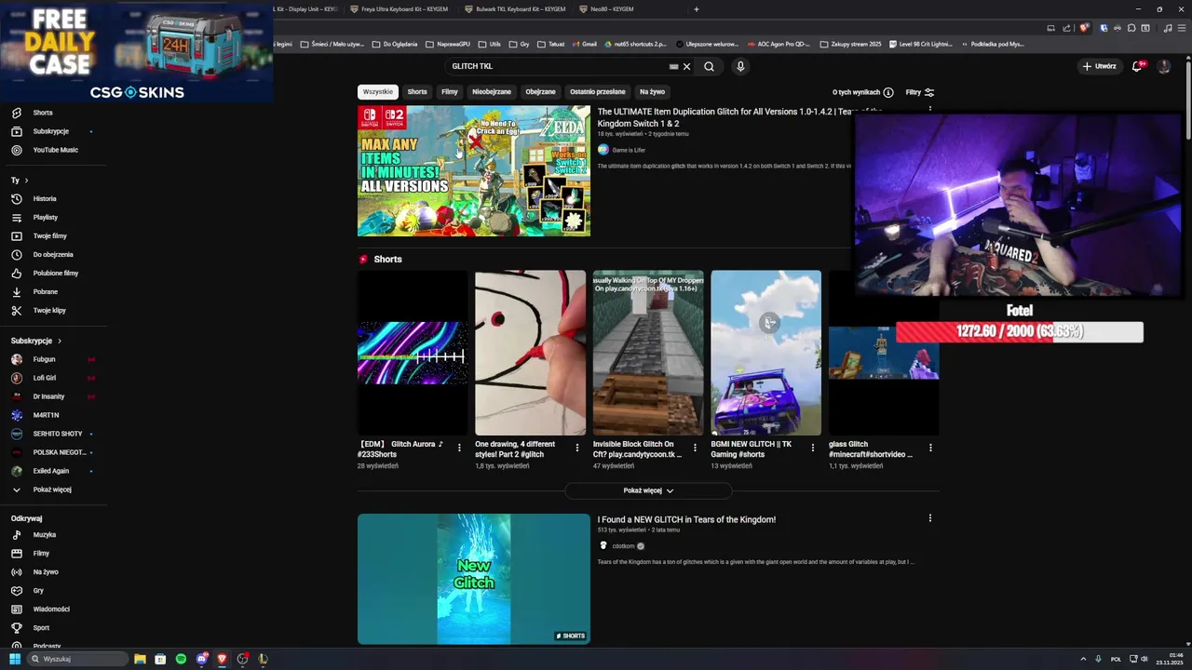Viewport: 1192px width, 670px height.
Task: Open the account avatar menu
Action: [x=1164, y=66]
